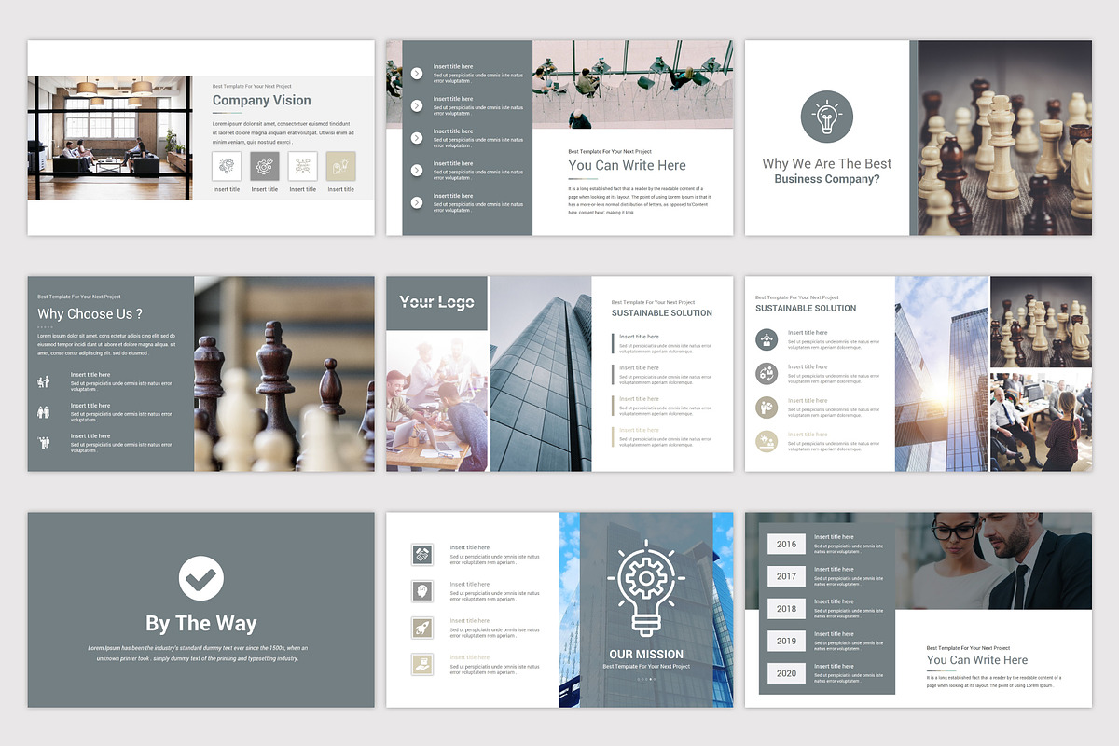Click the SUSTAINABLE SOLUTION heading on the skyscraper slide
This screenshot has height=746, width=1119.
click(662, 313)
